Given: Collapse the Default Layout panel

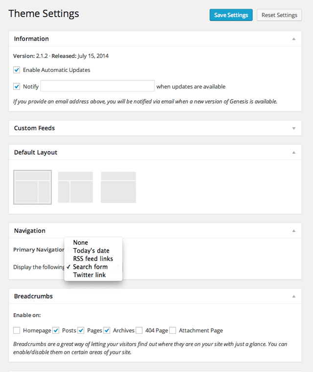Looking at the screenshot, I should [x=294, y=152].
